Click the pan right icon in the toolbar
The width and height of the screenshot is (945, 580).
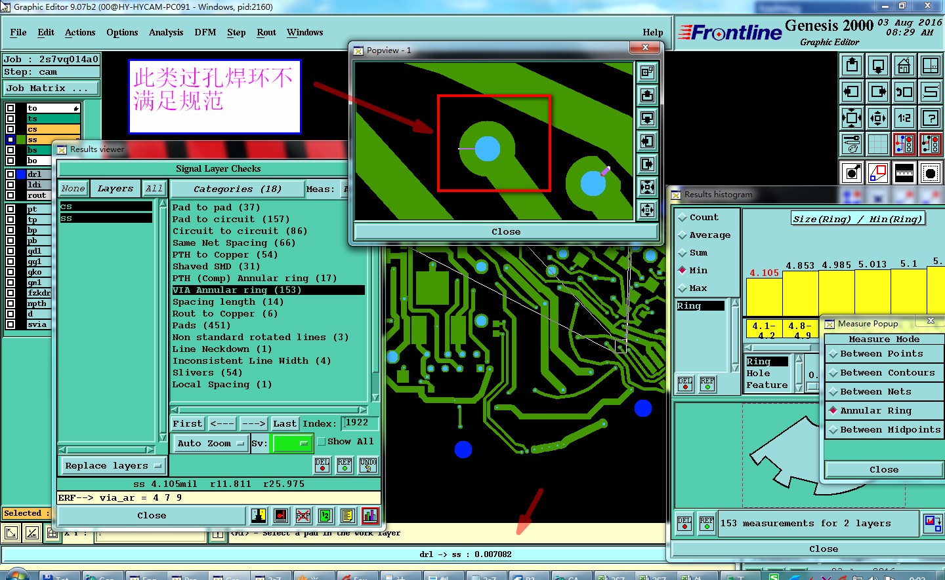[x=878, y=92]
